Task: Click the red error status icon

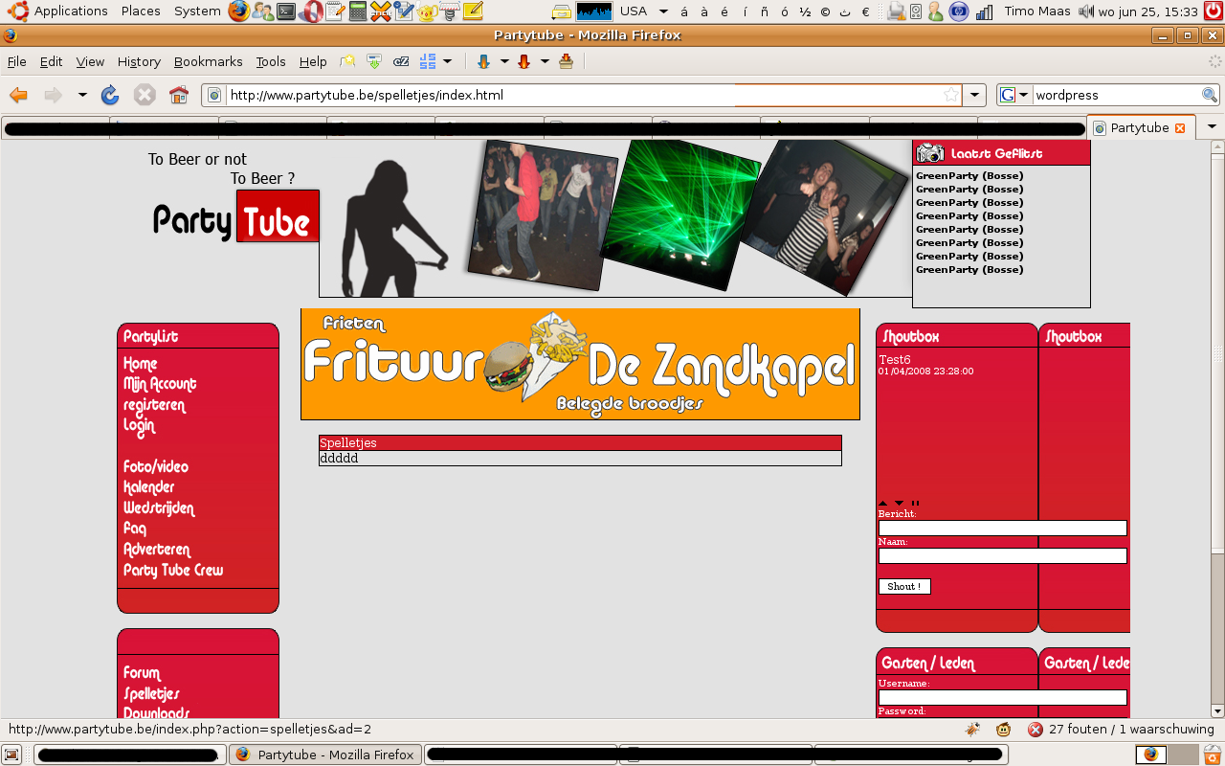Action: [1036, 730]
